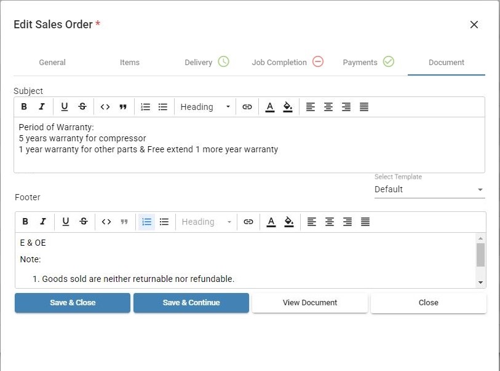Open Heading dropdown in Footer toolbar
Viewport: 500px width, 371px height.
click(206, 222)
